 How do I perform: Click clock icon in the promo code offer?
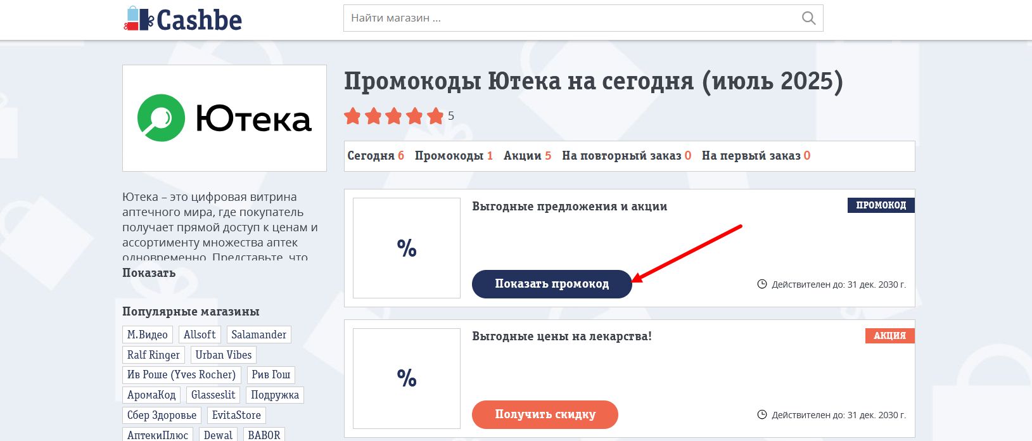click(x=762, y=284)
